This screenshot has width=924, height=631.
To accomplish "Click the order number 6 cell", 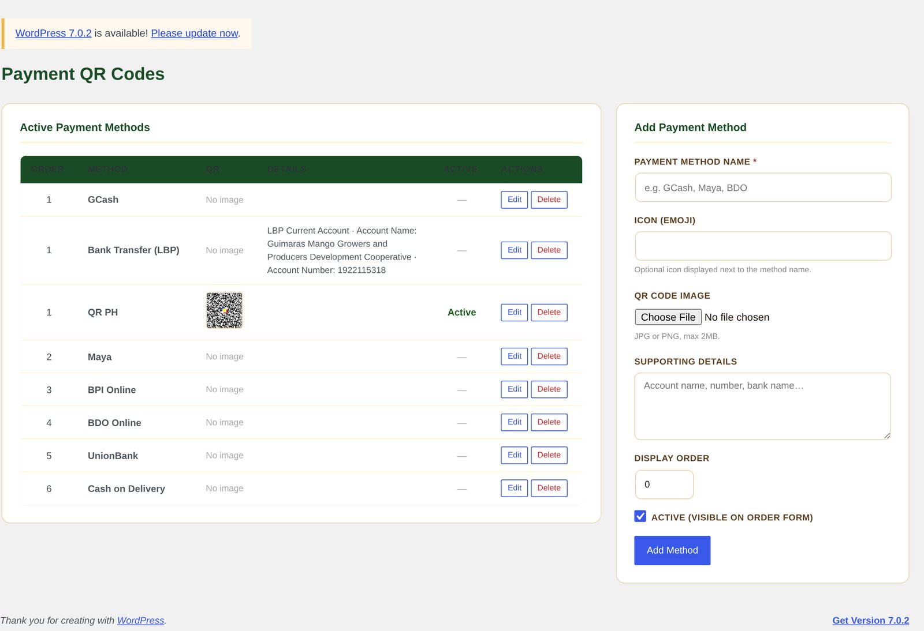I will 49,489.
